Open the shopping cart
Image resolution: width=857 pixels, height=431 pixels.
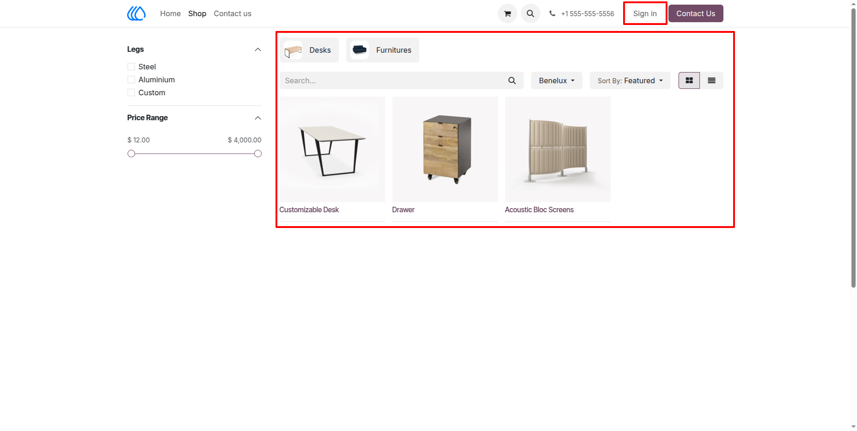(x=507, y=13)
